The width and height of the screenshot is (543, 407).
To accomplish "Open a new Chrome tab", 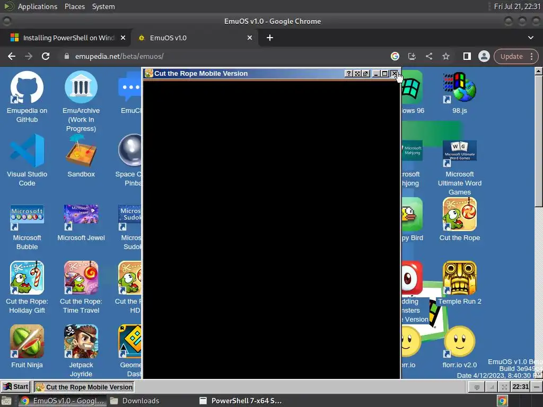I will click(x=270, y=38).
